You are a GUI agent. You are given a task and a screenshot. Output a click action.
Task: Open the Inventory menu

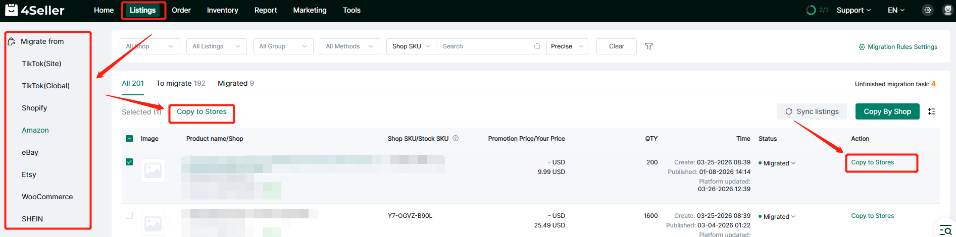coord(222,10)
